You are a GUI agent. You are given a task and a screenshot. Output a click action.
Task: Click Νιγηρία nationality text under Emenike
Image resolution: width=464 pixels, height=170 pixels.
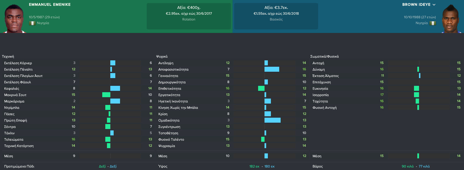43,23
